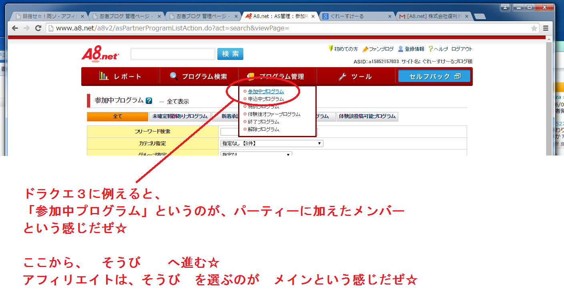This screenshot has height=297, width=564.
Task: Open the プログラム管理 menu
Action: click(277, 76)
